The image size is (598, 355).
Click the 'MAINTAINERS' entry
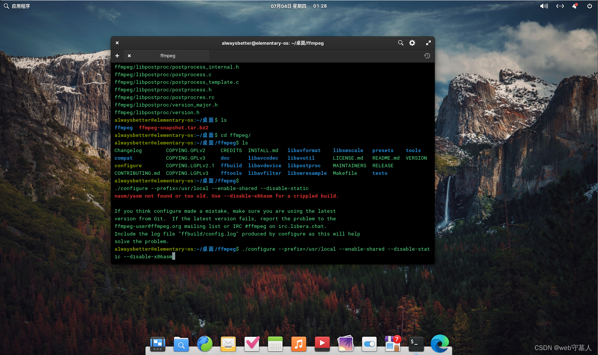point(350,166)
